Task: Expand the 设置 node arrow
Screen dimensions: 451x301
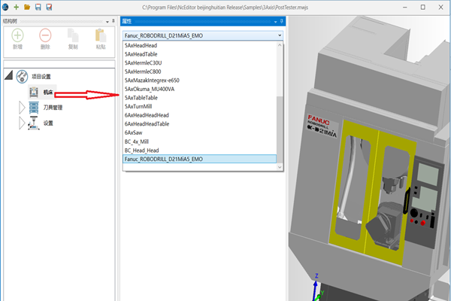Action: tap(22, 123)
